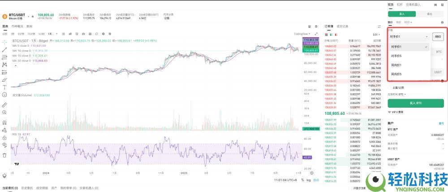
Task: Activate the magnet snap tool
Action: point(4,122)
